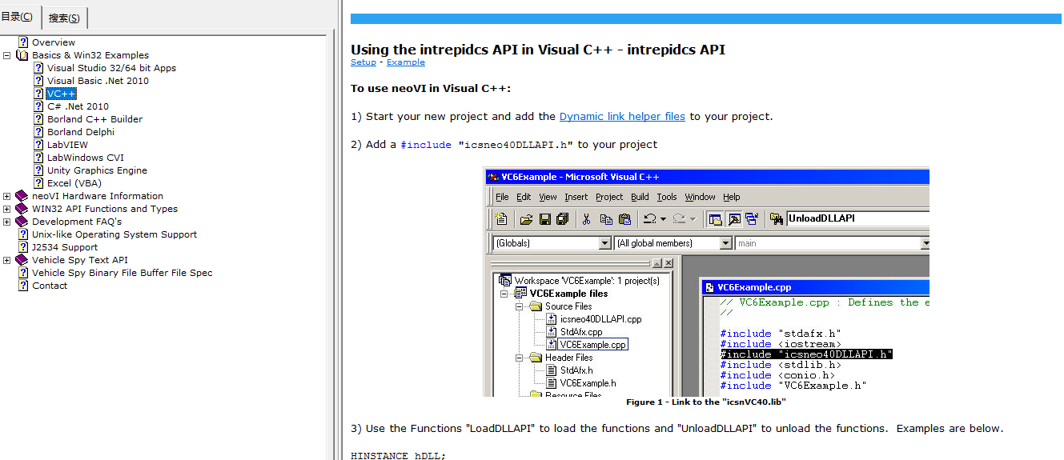The height and width of the screenshot is (460, 1064).
Task: Click the neoVI Hardware Information book icon
Action: pos(22,196)
